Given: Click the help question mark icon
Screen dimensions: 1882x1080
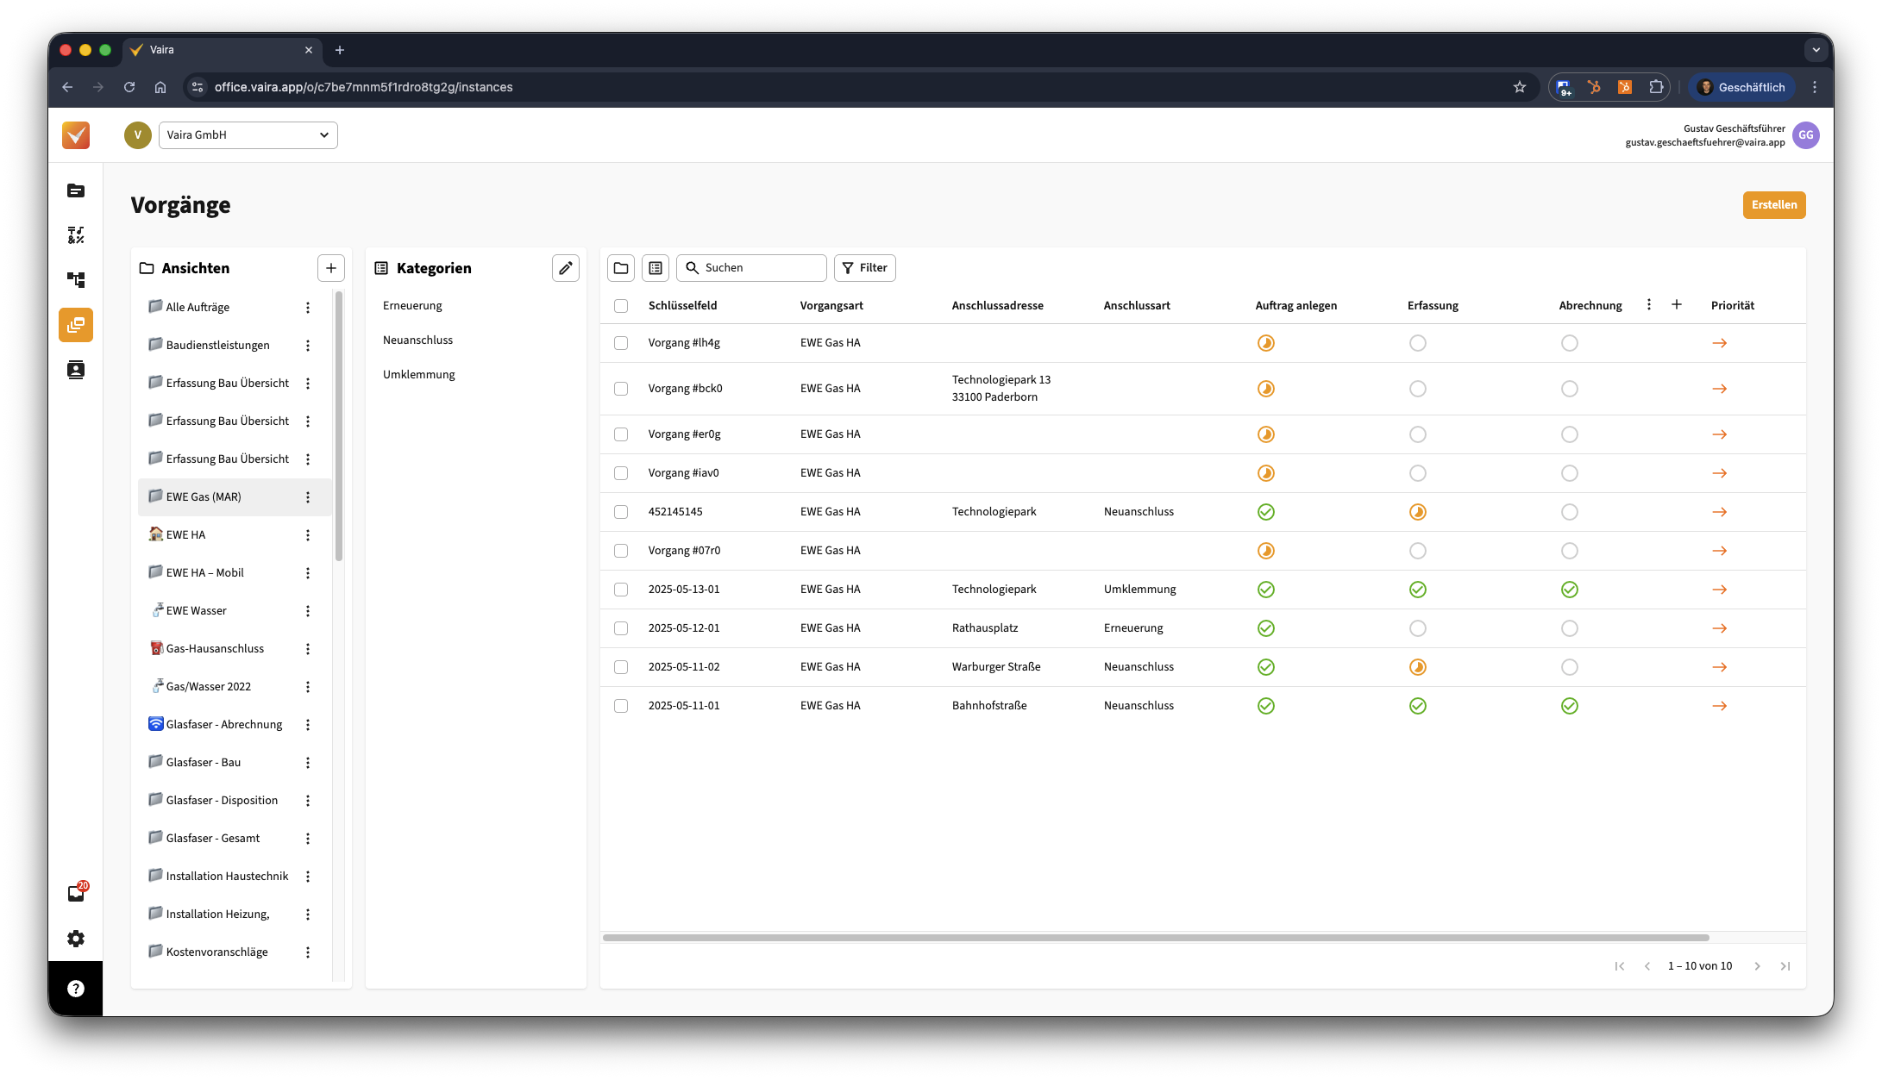Looking at the screenshot, I should 76,989.
